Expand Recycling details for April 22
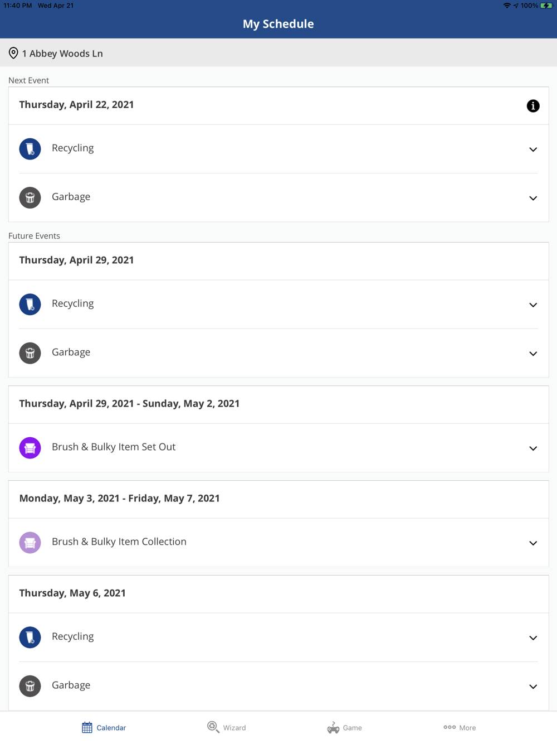This screenshot has width=557, height=744. pyautogui.click(x=533, y=149)
